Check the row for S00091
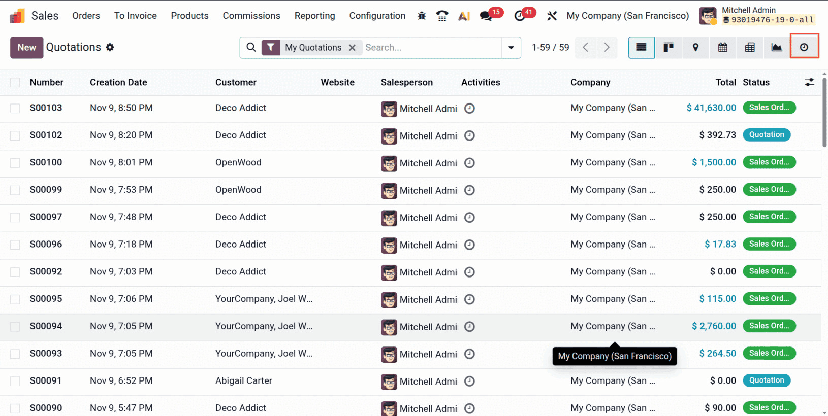Screen dimensions: 828x416 pos(15,381)
